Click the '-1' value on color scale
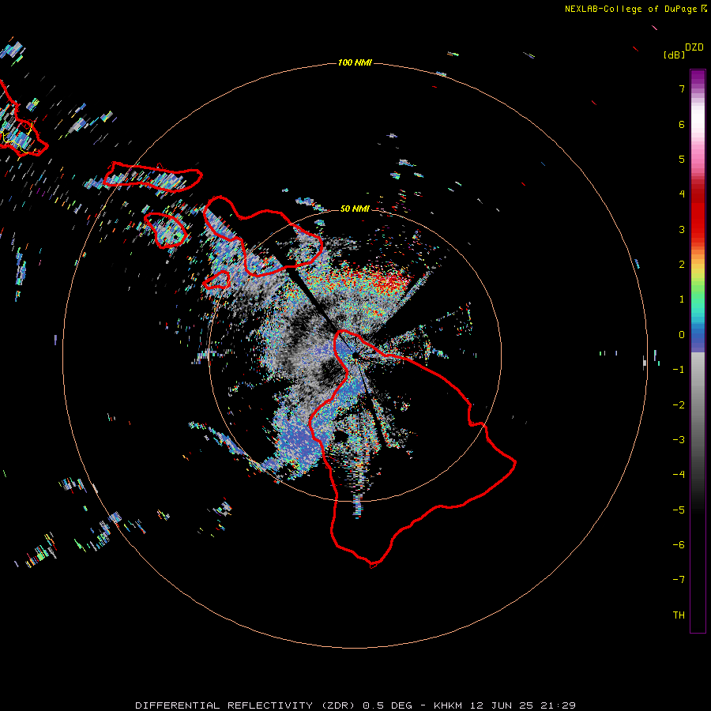Image resolution: width=711 pixels, height=711 pixels. pos(679,370)
